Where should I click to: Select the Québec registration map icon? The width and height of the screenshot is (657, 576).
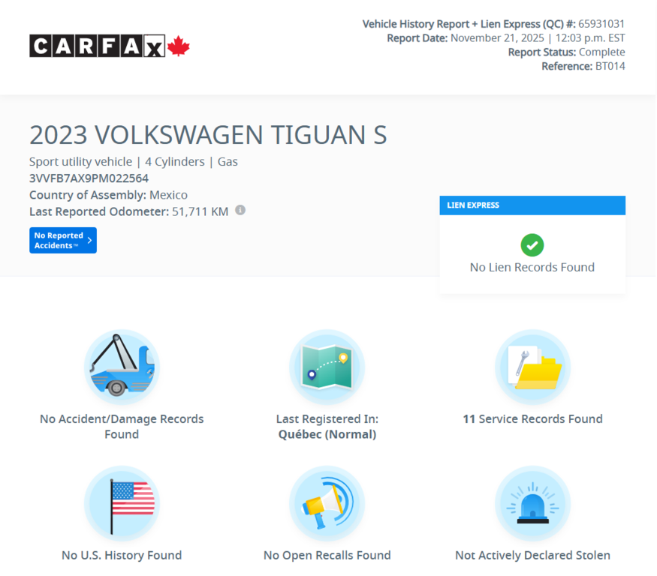coord(327,367)
